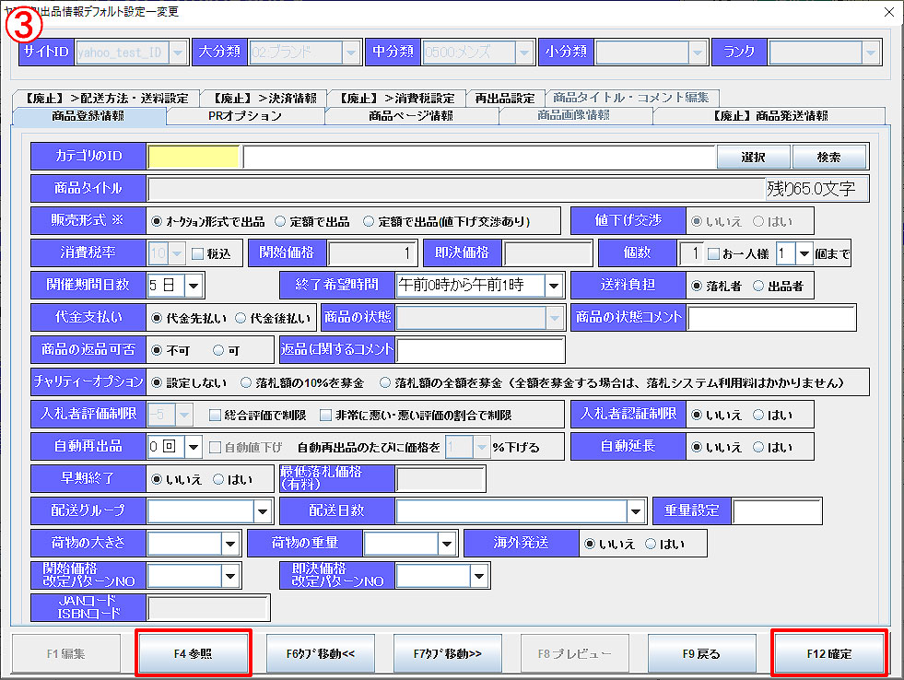904x680 pixels.
Task: Click the F4 参照 button
Action: 193,653
